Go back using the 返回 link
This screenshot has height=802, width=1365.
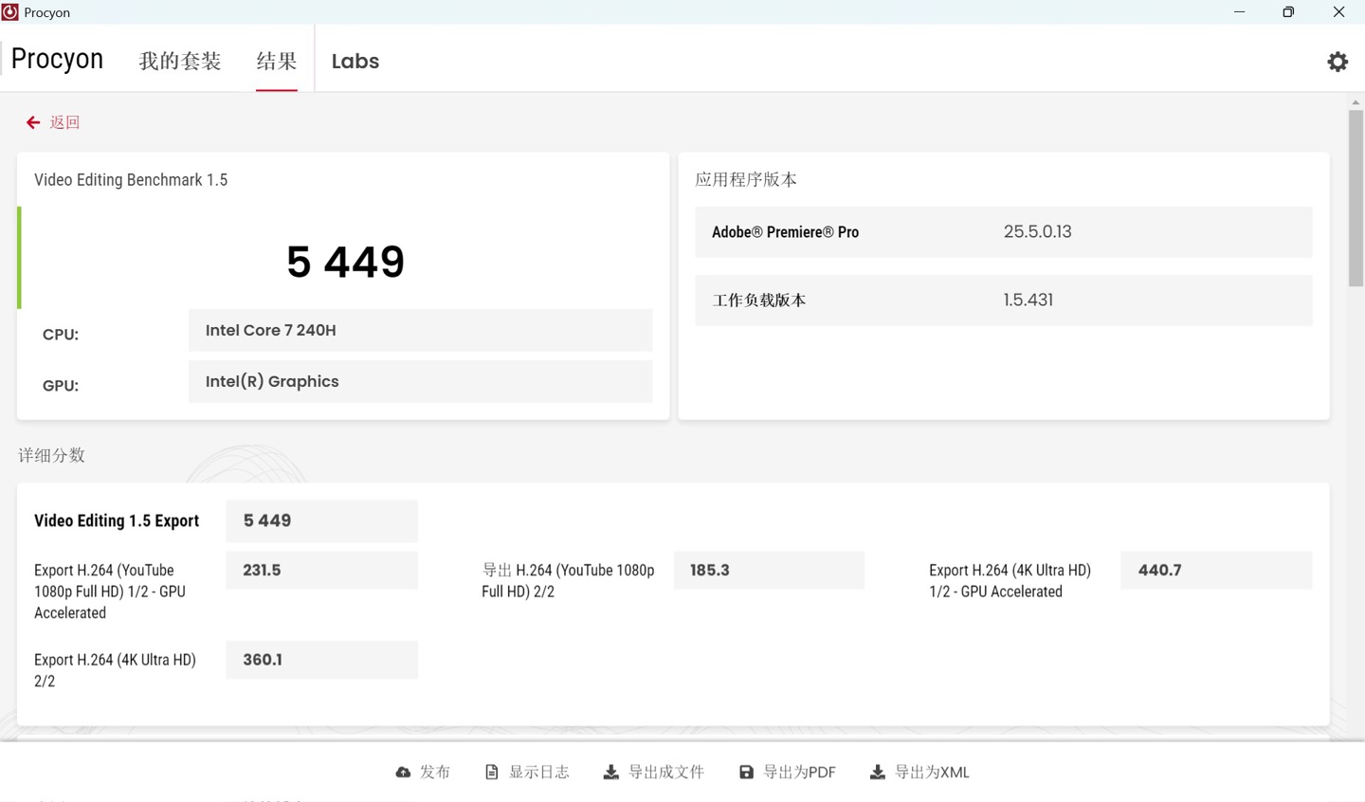point(54,122)
